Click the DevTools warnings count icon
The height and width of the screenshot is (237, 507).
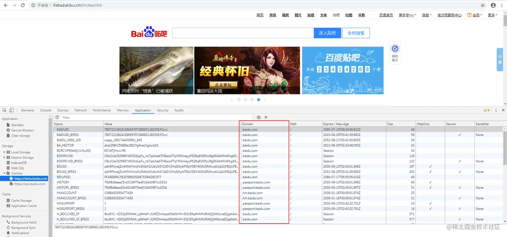[x=487, y=110]
